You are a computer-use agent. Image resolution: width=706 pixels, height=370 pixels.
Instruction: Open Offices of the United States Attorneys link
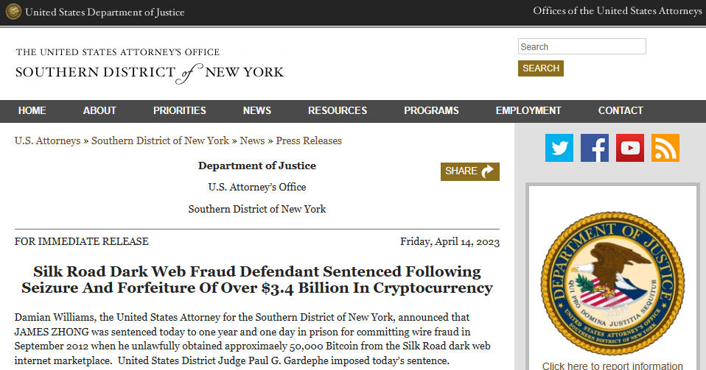(x=618, y=11)
